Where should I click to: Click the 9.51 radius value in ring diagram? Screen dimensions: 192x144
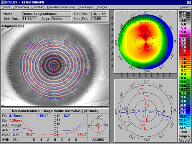[x=166, y=120]
